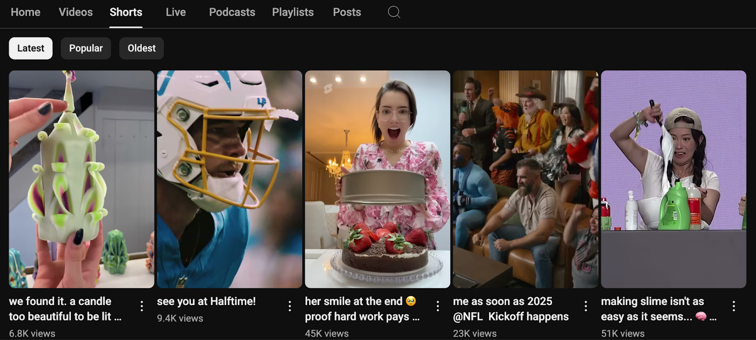
Task: Open 'making slime isn't as easy' title
Action: [652, 308]
